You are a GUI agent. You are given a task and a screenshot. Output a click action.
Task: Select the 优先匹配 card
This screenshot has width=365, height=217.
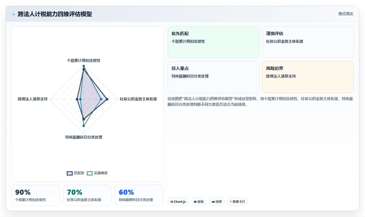coord(213,42)
